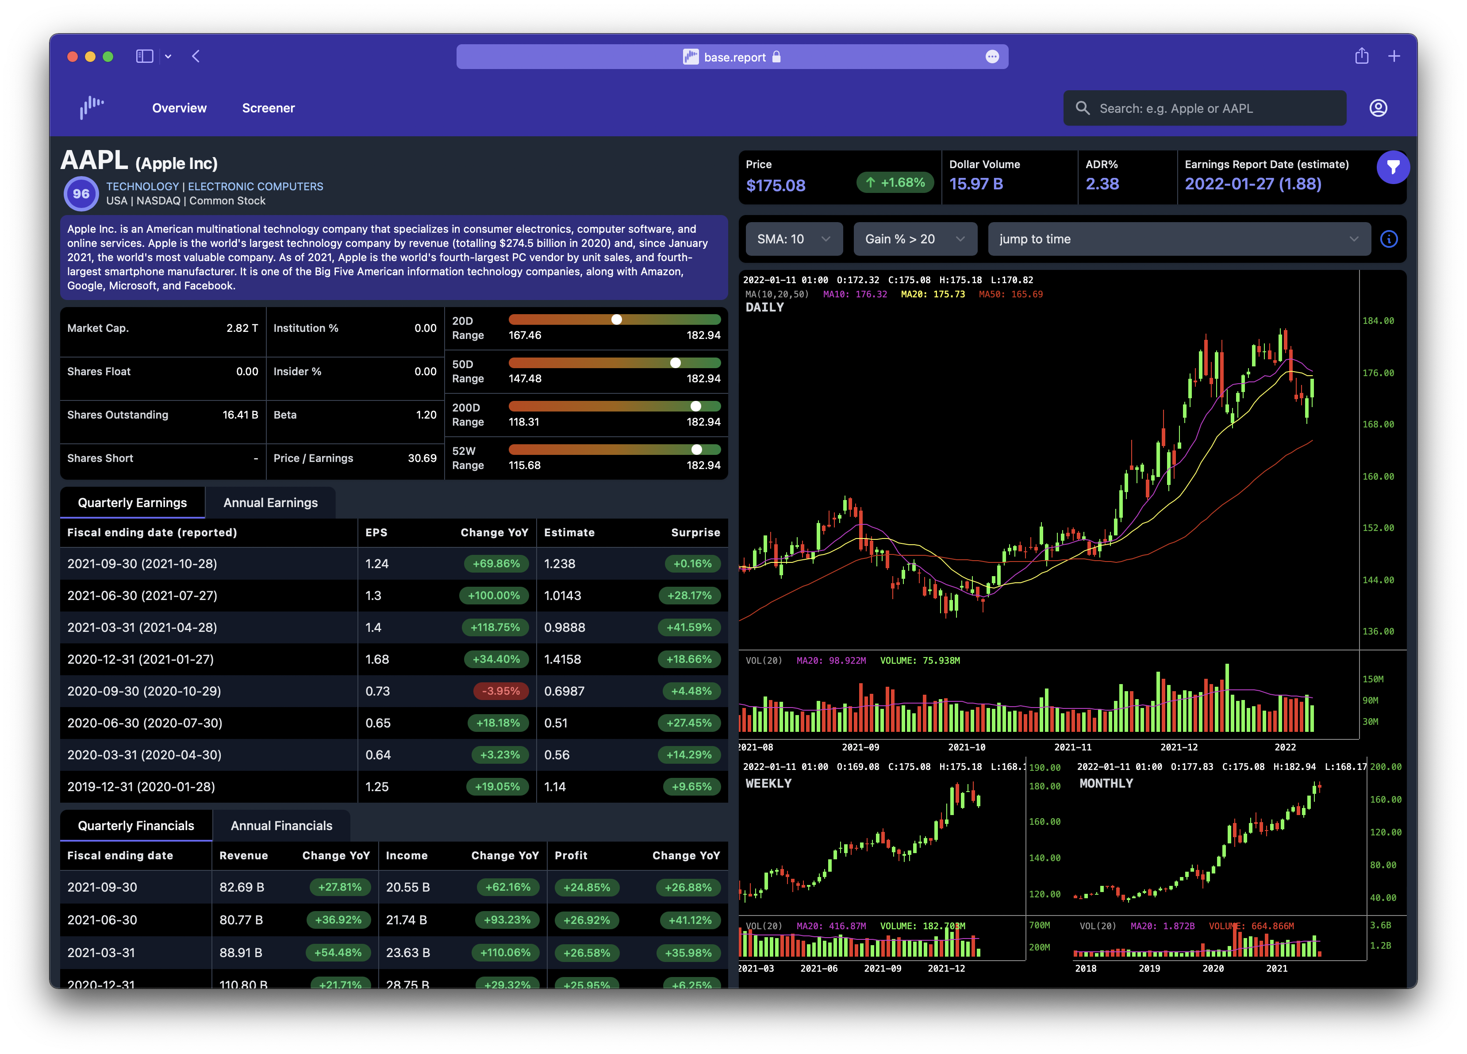The width and height of the screenshot is (1467, 1054).
Task: Switch to the Annual Earnings tab
Action: point(270,502)
